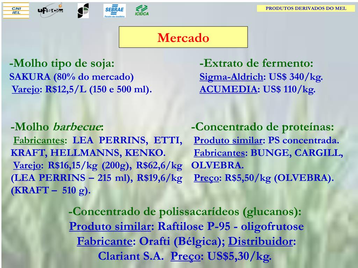The width and height of the screenshot is (358, 268).
Task: Click the SEBRAE logo
Action: point(114,10)
